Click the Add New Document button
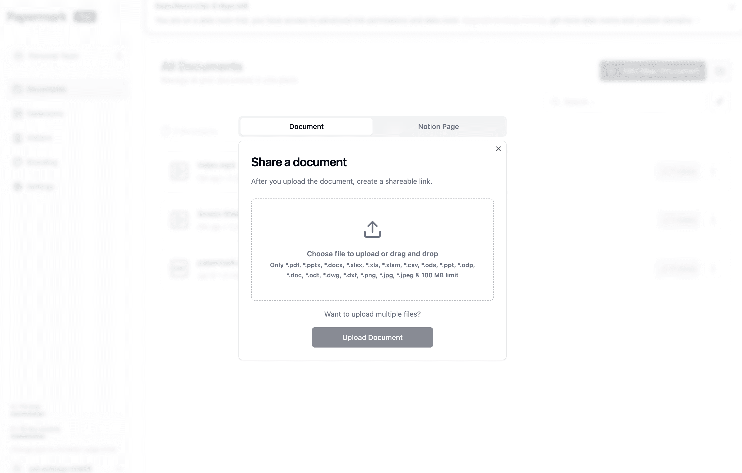Image resolution: width=742 pixels, height=473 pixels. (652, 70)
